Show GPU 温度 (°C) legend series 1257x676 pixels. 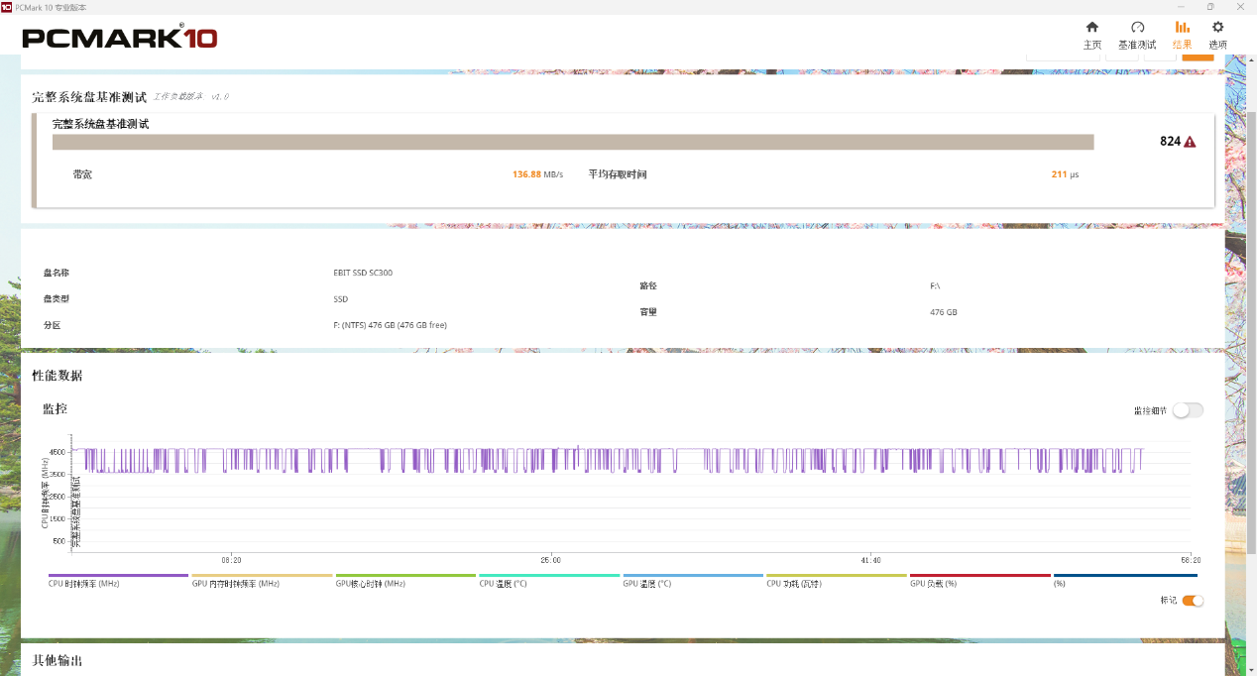(x=646, y=584)
